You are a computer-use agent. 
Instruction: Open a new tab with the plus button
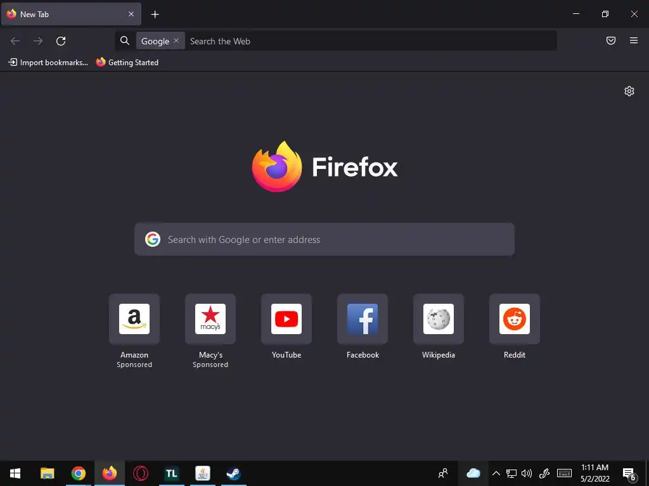pos(155,15)
